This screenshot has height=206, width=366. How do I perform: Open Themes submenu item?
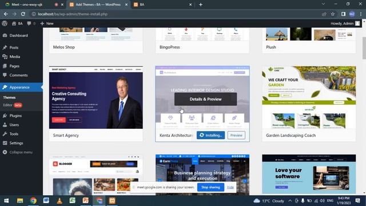9,97
